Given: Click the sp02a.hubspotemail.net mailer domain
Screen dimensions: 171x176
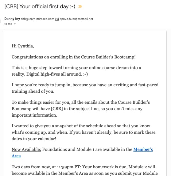Looking at the screenshot, I should click(x=76, y=19).
